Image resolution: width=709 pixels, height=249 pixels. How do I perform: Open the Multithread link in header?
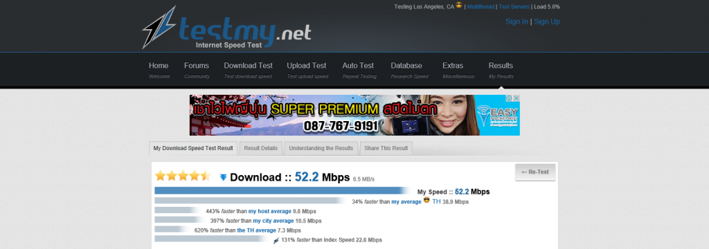point(481,7)
